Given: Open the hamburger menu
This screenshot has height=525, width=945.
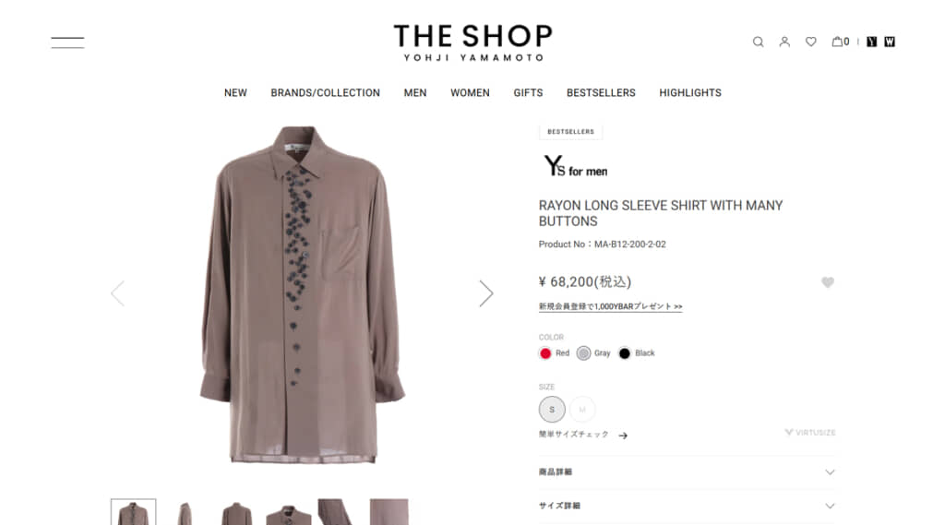Looking at the screenshot, I should pyautogui.click(x=67, y=42).
